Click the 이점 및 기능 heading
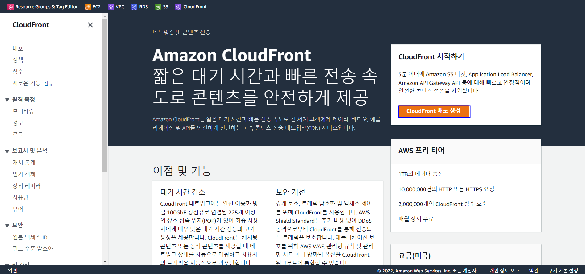 (182, 171)
